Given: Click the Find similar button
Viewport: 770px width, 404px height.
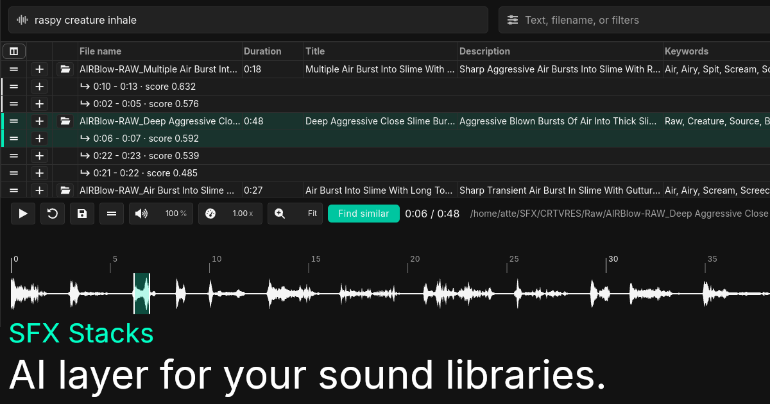Looking at the screenshot, I should (364, 214).
